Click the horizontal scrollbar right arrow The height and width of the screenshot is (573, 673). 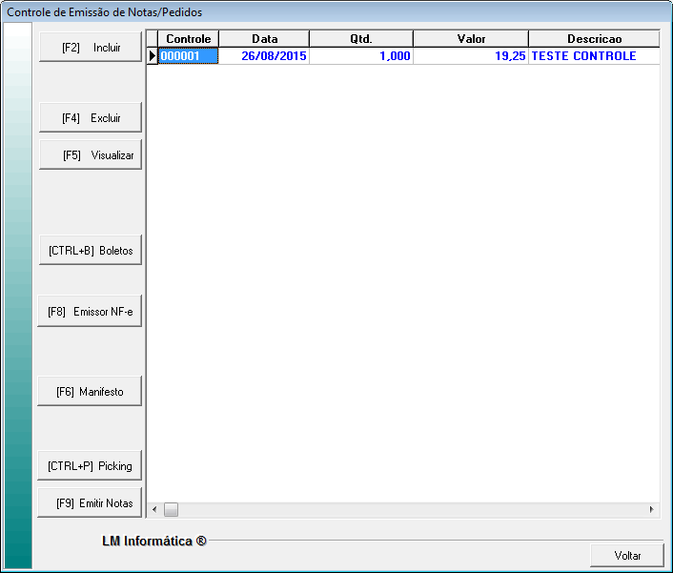click(652, 510)
